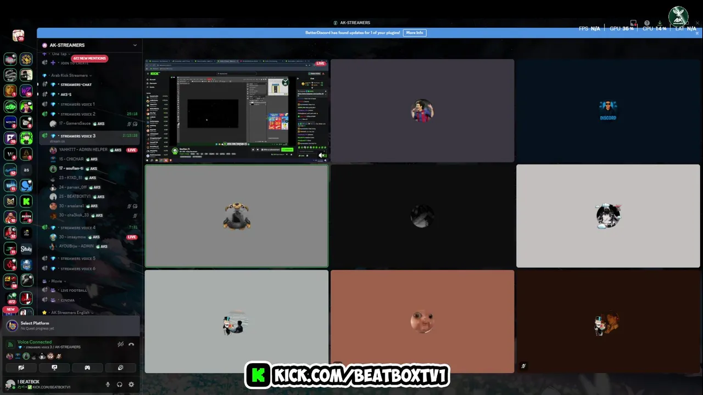The image size is (703, 395).
Task: Join STREAMERS VOICE 5 channel
Action: point(90,258)
